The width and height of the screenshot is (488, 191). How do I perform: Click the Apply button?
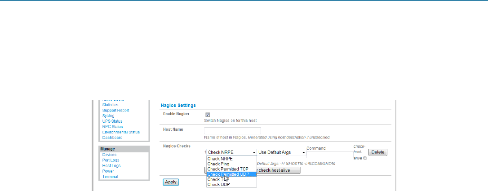(x=171, y=182)
